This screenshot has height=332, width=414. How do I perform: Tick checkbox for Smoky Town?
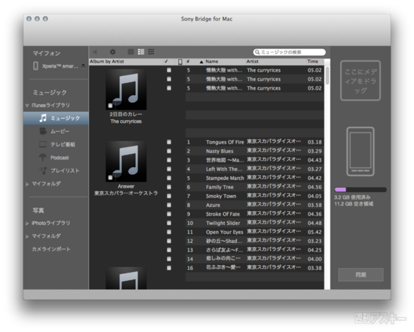point(169,196)
